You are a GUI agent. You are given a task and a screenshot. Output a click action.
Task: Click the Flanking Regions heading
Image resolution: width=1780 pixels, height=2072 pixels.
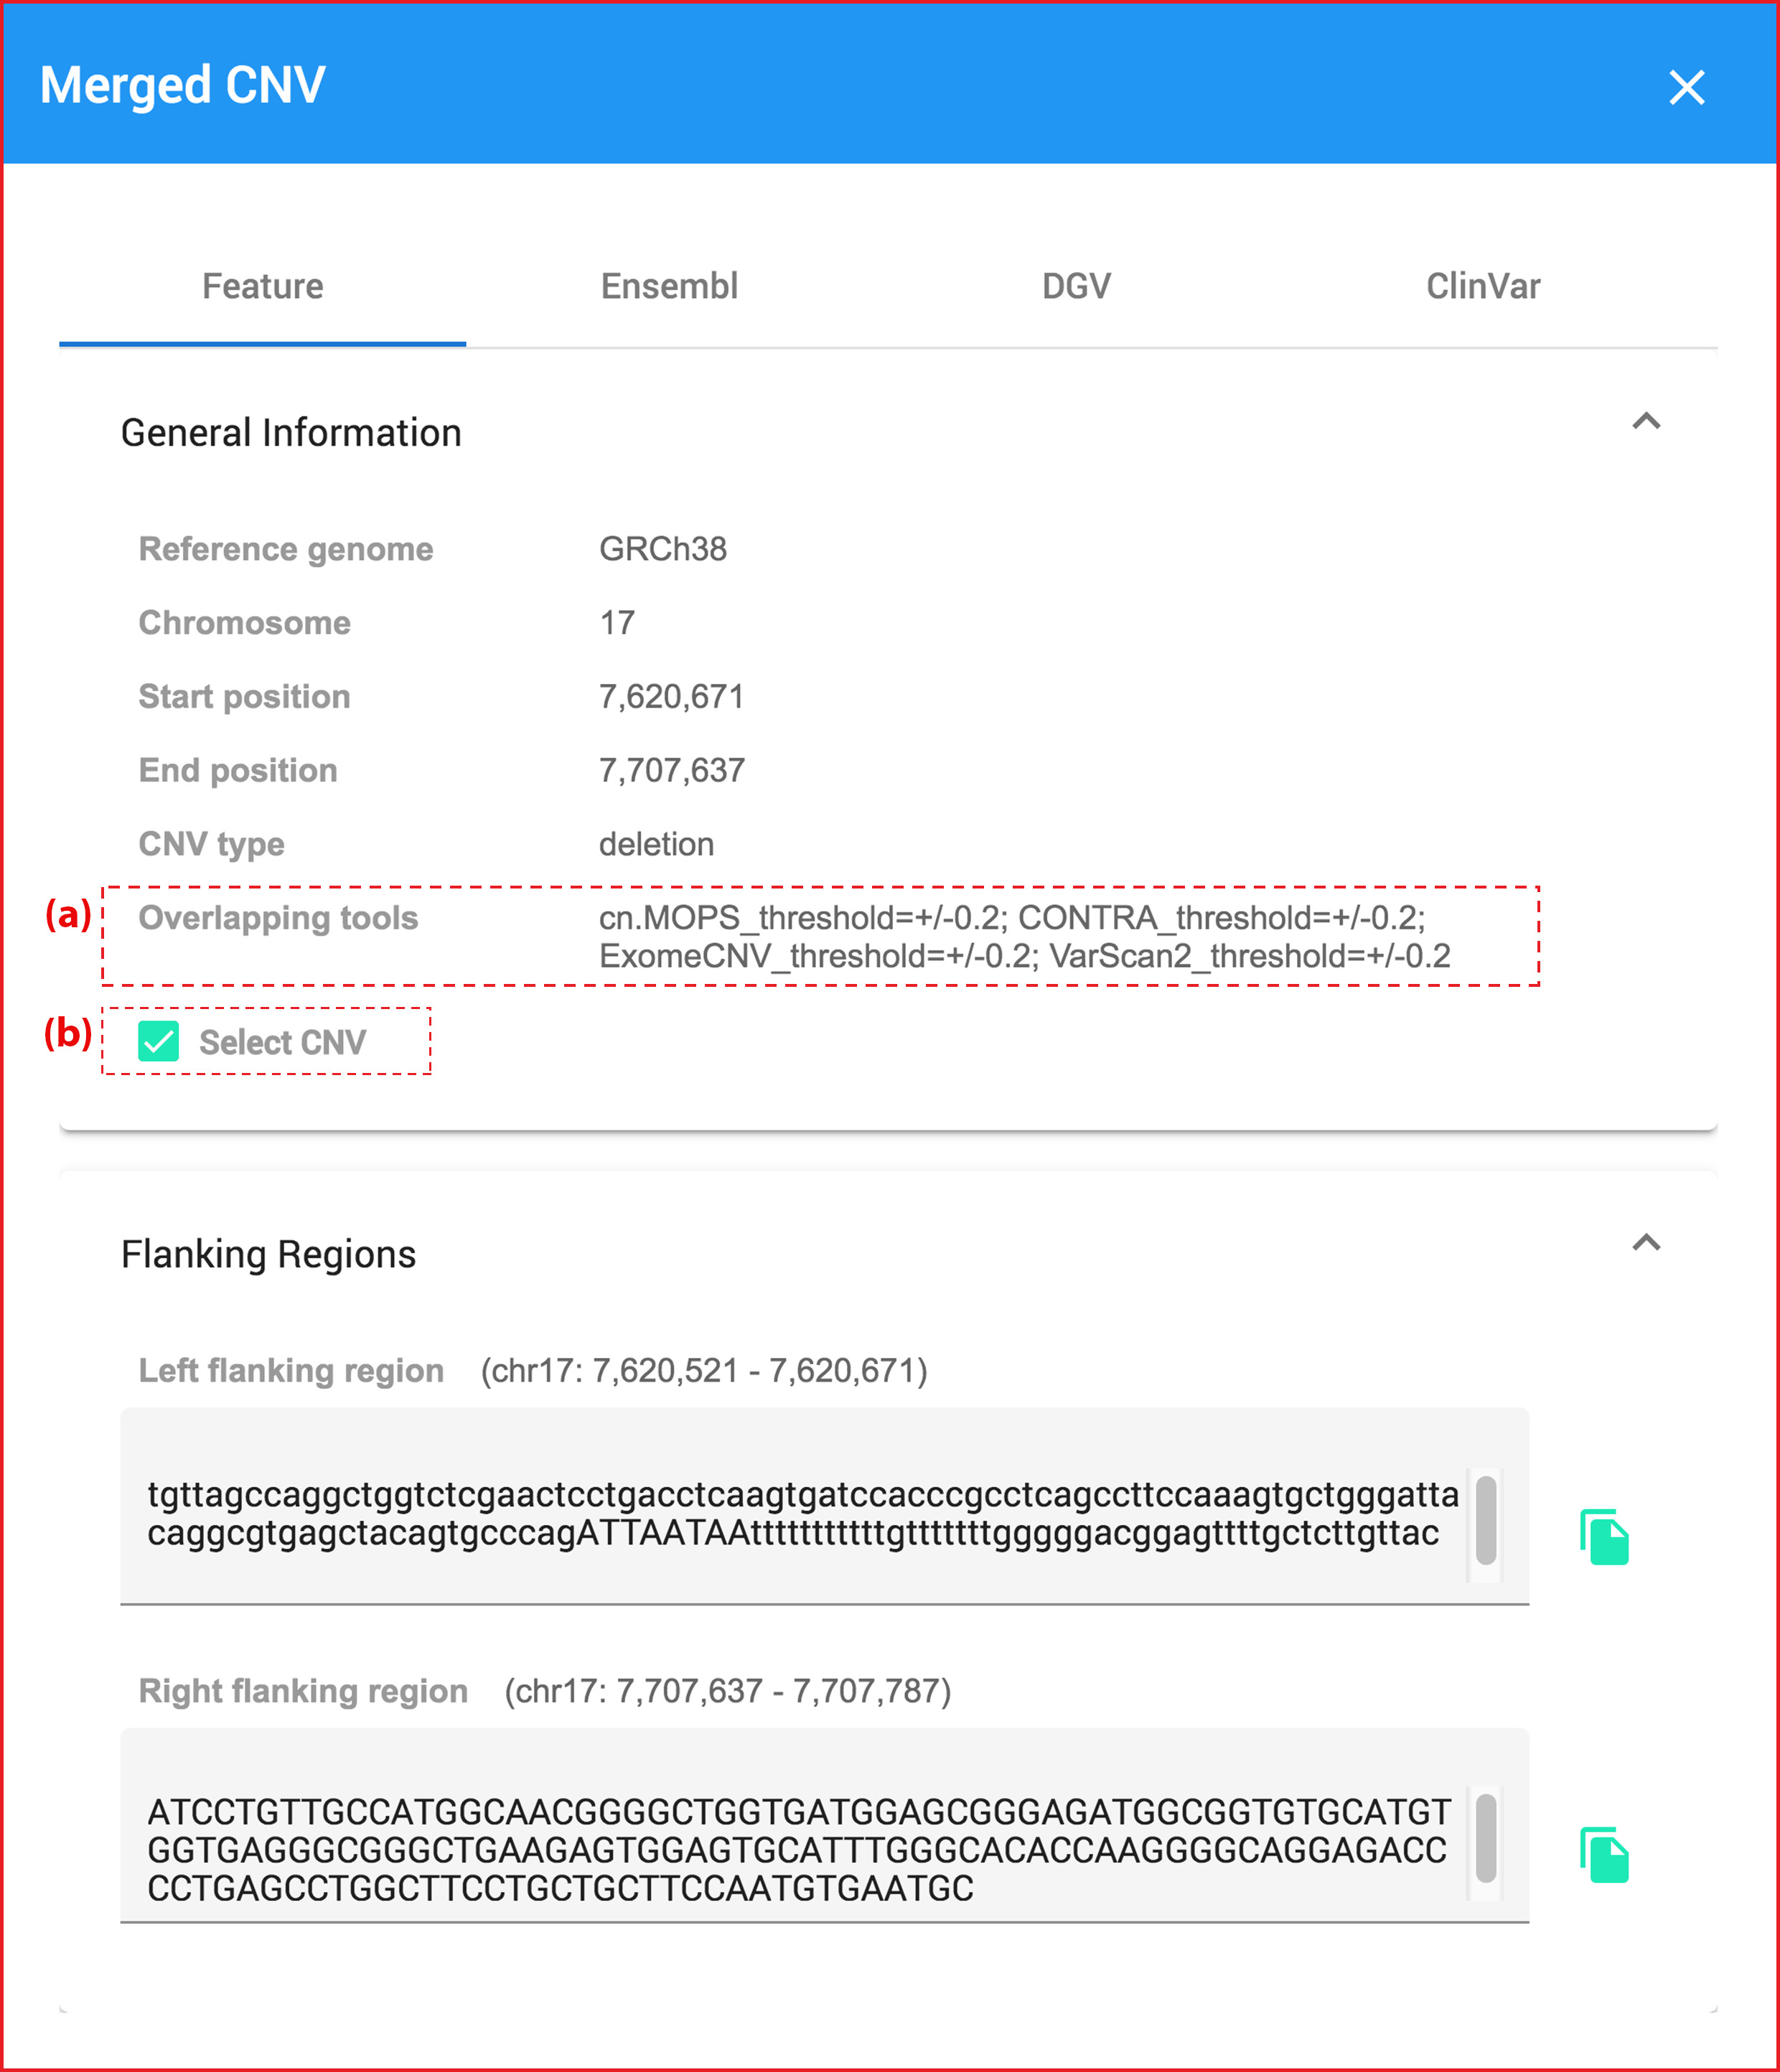(x=268, y=1254)
